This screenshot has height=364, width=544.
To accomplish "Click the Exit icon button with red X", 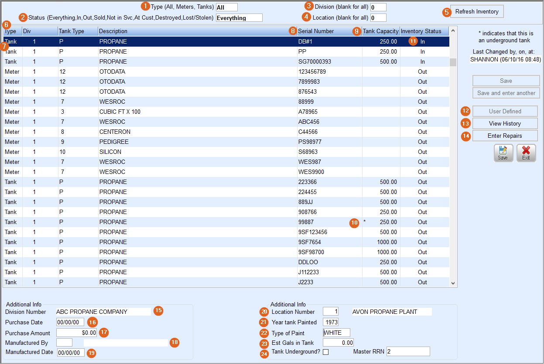I will click(x=526, y=153).
